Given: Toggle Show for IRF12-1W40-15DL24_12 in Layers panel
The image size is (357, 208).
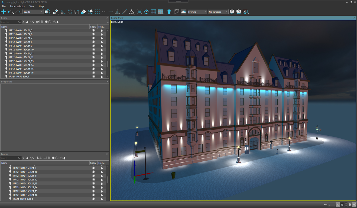Looking at the screenshot, I should (93, 180).
